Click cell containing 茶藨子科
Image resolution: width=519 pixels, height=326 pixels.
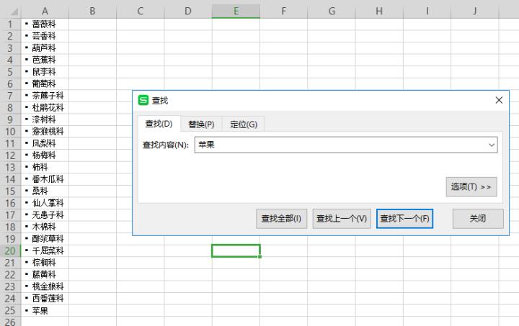click(x=45, y=96)
